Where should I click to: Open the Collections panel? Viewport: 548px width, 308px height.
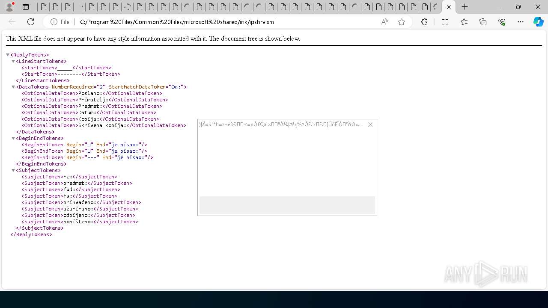point(483,22)
